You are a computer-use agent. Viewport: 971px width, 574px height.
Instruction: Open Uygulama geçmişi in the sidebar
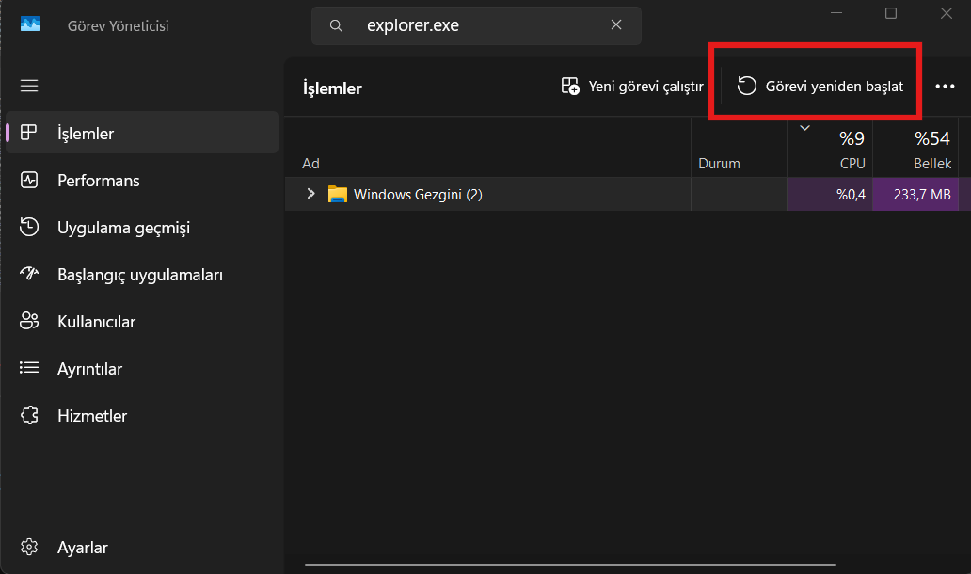142,227
